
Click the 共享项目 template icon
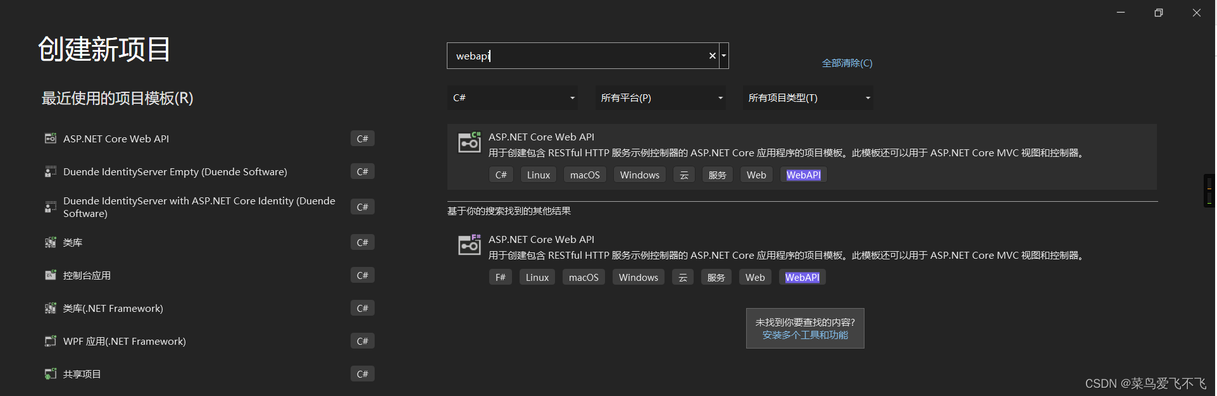click(51, 374)
